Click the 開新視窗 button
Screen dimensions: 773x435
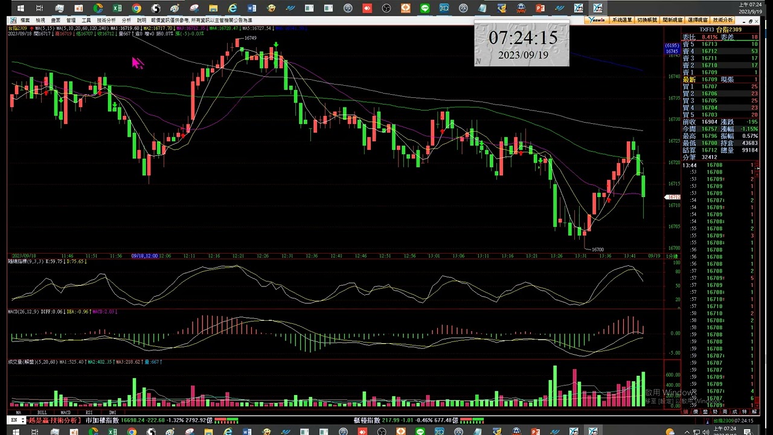[x=673, y=20]
